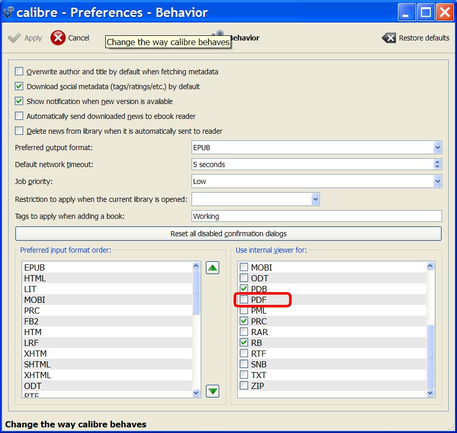This screenshot has height=433, width=457.
Task: Check the PML internal viewer box
Action: pos(244,310)
